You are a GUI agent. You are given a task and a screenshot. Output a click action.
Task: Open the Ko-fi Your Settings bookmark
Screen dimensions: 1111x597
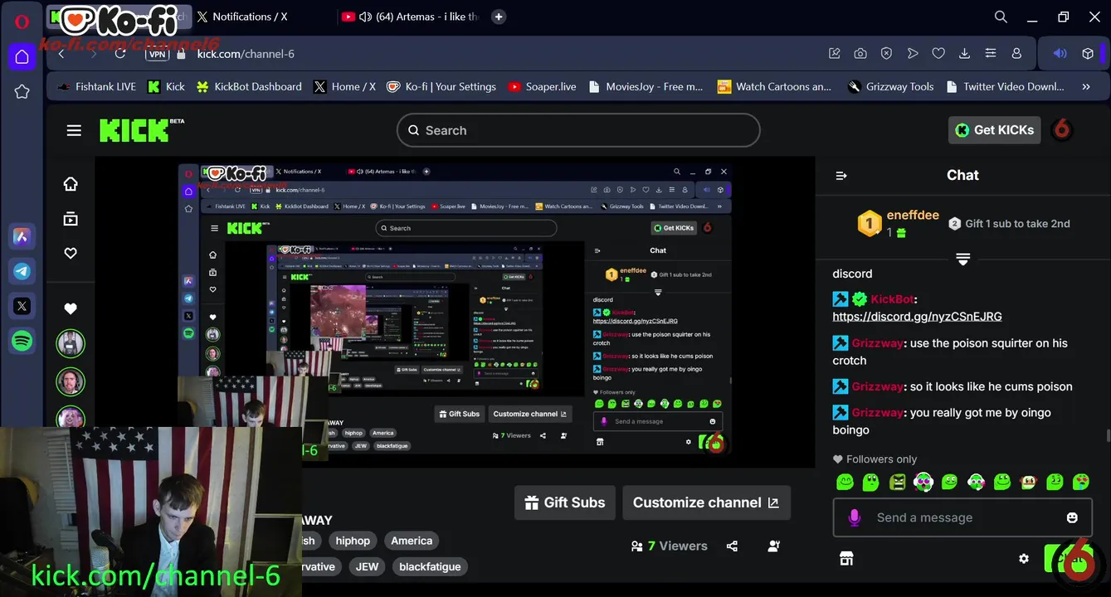tap(441, 86)
